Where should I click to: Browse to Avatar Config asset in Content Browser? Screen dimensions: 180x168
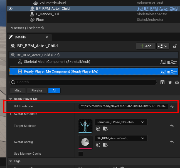click(x=105, y=145)
